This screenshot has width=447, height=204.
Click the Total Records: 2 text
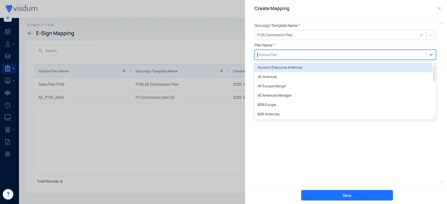[x=49, y=181]
